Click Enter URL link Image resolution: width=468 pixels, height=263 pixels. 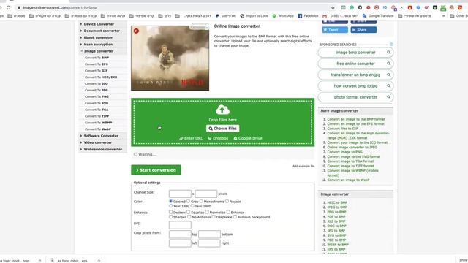click(191, 138)
